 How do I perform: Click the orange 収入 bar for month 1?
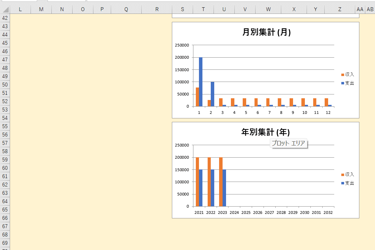click(x=197, y=97)
